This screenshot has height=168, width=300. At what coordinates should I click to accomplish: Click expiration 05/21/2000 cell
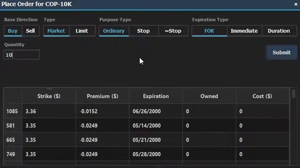click(x=156, y=140)
